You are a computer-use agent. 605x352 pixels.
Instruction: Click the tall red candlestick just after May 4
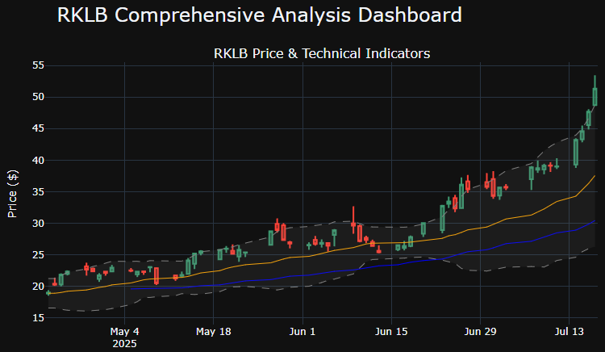click(x=156, y=276)
